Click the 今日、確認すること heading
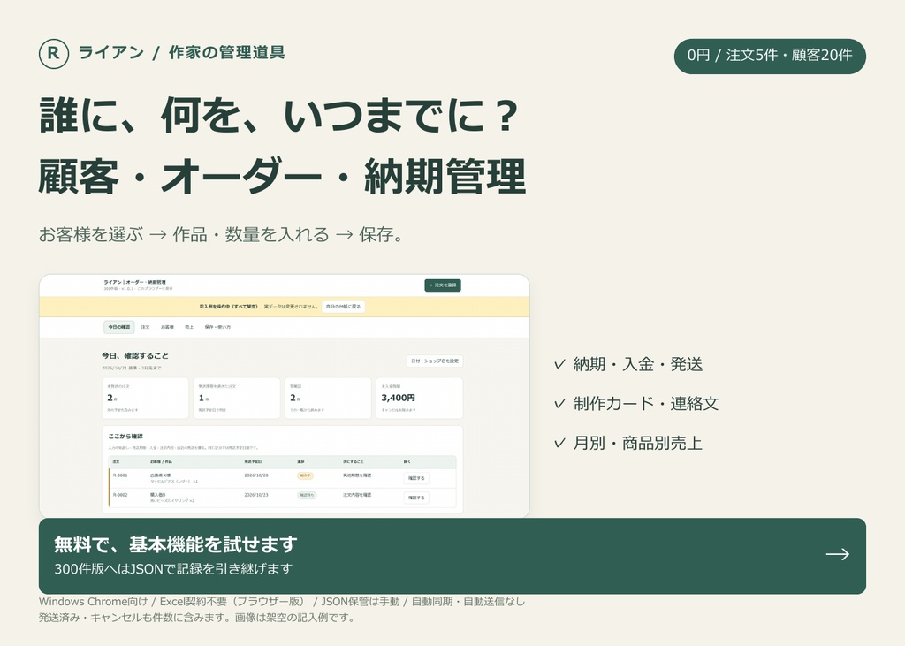Image resolution: width=905 pixels, height=646 pixels. [x=135, y=355]
